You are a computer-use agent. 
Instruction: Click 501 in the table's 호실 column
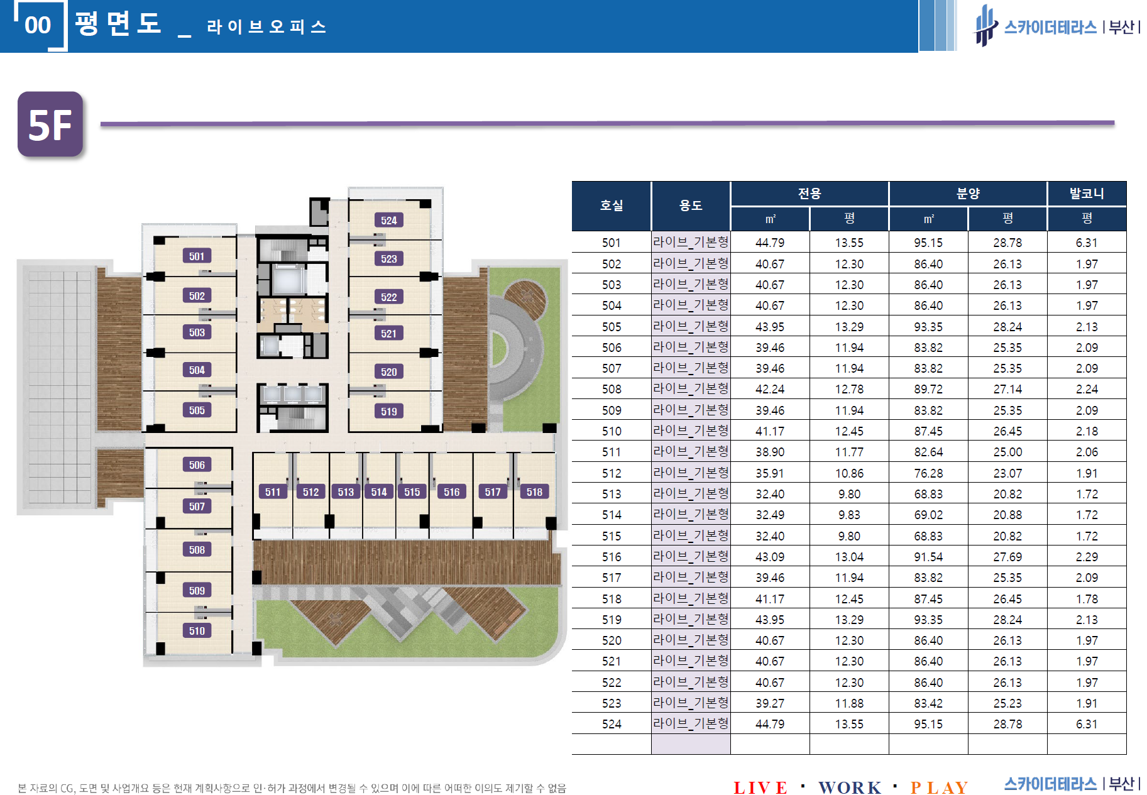pos(612,243)
